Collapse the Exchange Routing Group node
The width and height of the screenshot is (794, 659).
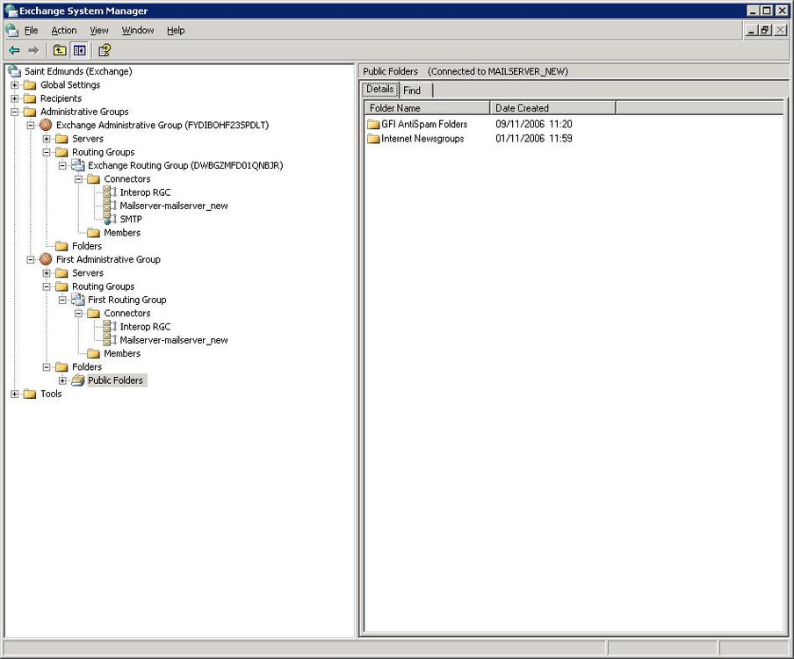tap(62, 165)
